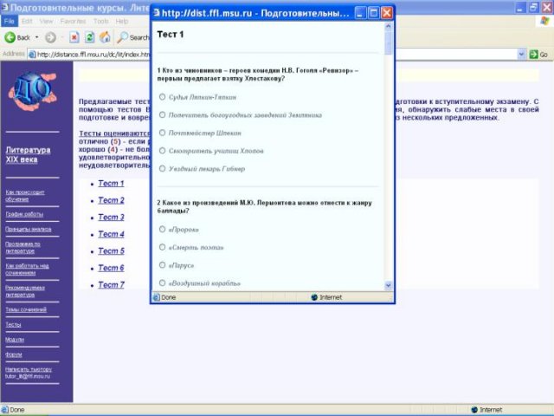Click the popup scrollbar down arrow
The width and height of the screenshot is (554, 416).
pos(389,285)
